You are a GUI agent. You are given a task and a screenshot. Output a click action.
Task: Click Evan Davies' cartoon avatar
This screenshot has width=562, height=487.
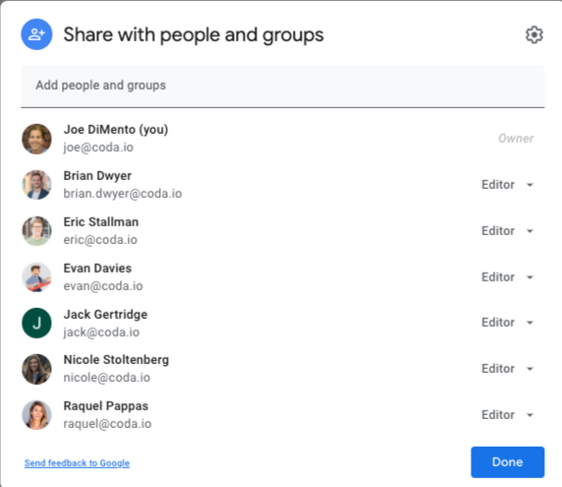[x=36, y=277]
